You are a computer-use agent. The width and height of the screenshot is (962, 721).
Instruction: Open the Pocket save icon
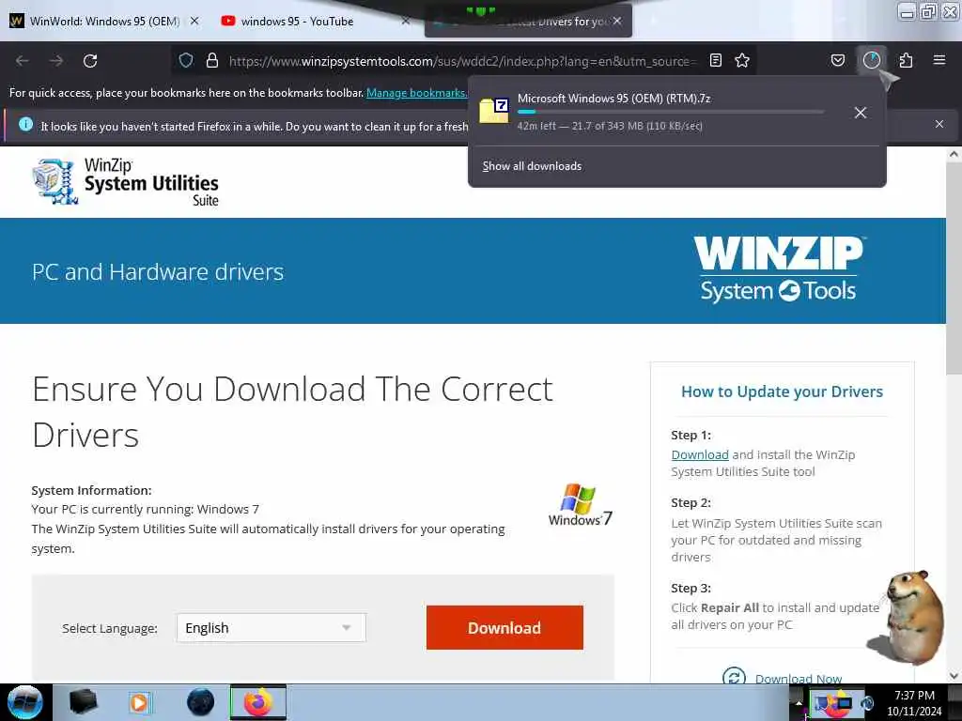click(x=837, y=60)
